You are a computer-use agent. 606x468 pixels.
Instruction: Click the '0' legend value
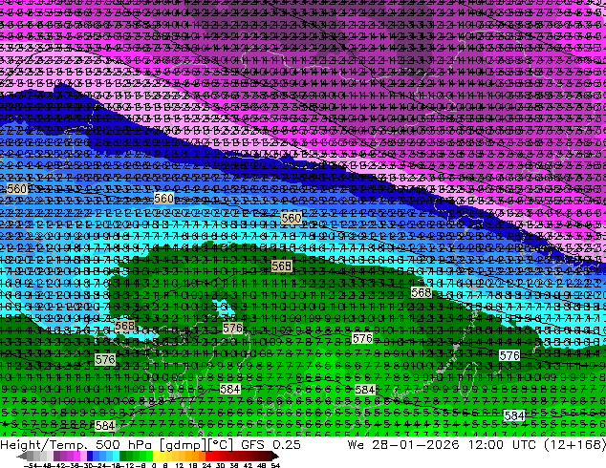point(154,465)
